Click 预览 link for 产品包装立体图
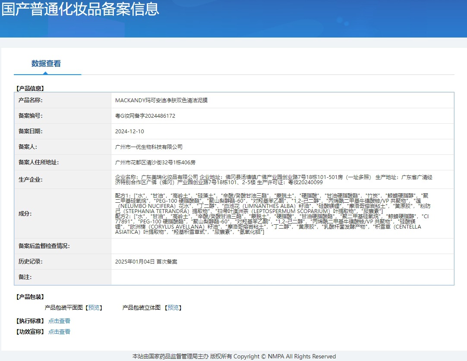Image resolution: width=467 pixels, height=361 pixels. click(173, 308)
